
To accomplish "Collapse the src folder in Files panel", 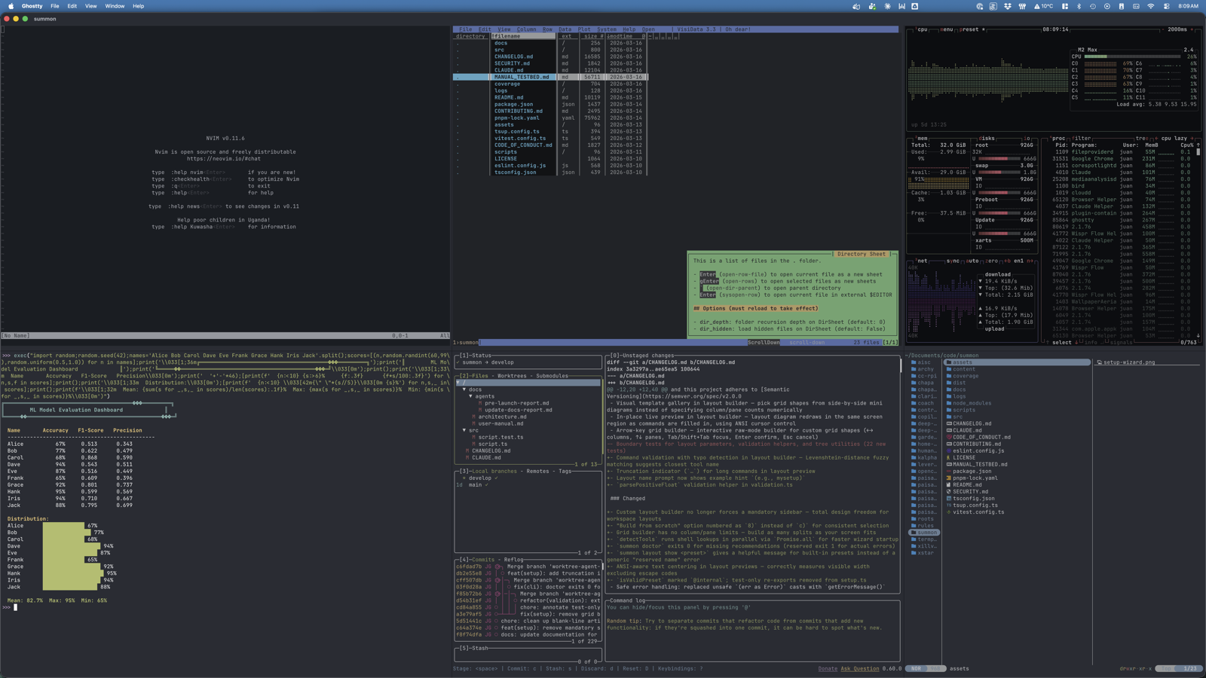I will point(464,430).
